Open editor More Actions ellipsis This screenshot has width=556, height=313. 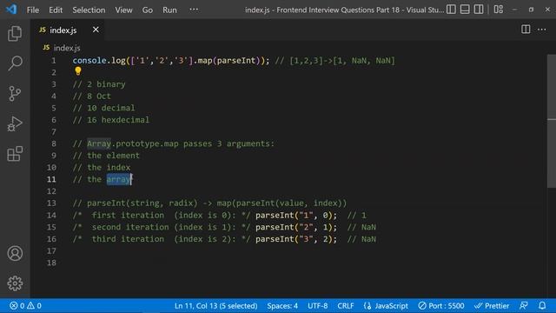pyautogui.click(x=541, y=30)
